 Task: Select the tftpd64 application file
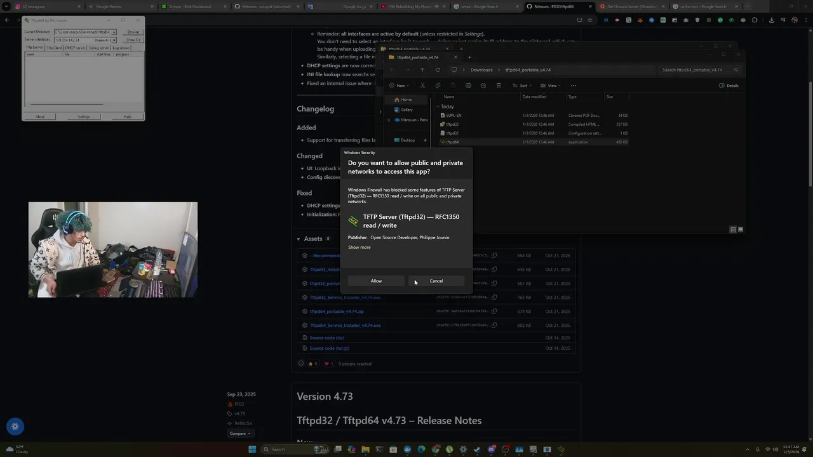click(x=534, y=142)
